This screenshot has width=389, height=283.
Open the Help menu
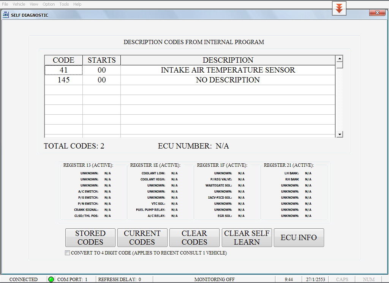pos(77,4)
